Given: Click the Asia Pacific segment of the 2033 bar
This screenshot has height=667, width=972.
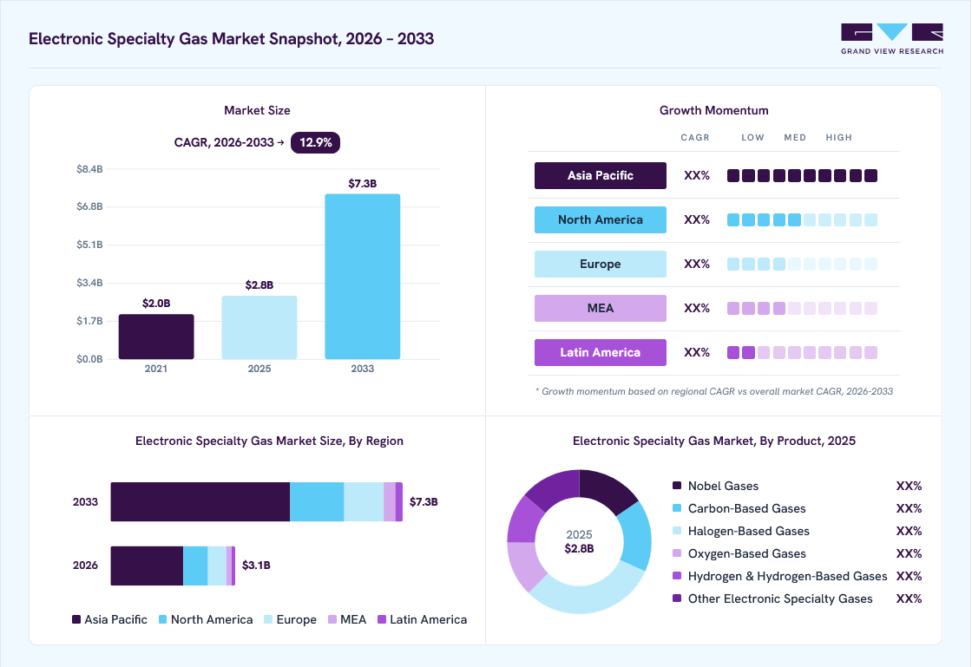Looking at the screenshot, I should click(200, 501).
